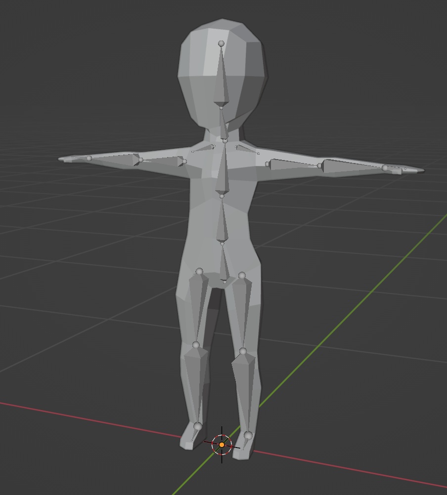Click the 3D cursor at the world origin
447x495 pixels.
point(222,445)
